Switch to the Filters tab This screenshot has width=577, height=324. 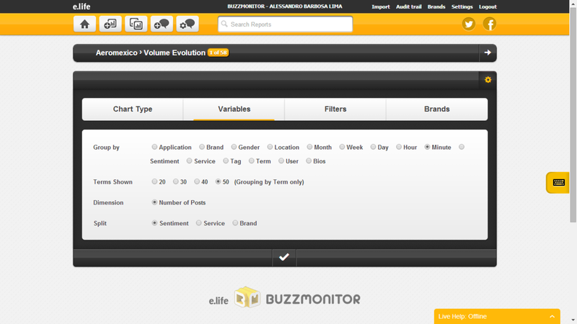(335, 109)
